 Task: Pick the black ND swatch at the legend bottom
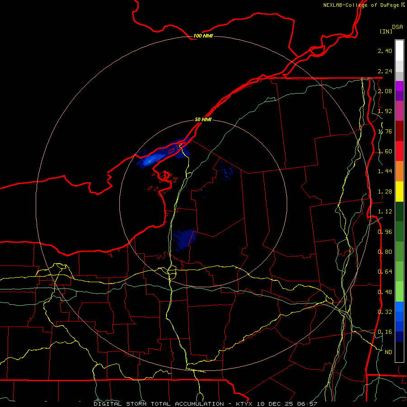(399, 352)
